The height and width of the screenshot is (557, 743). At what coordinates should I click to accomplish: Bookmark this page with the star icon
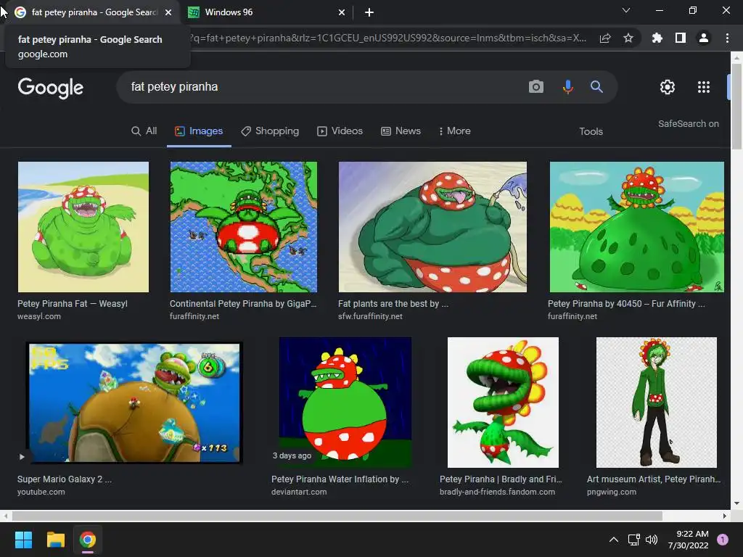[x=628, y=38]
